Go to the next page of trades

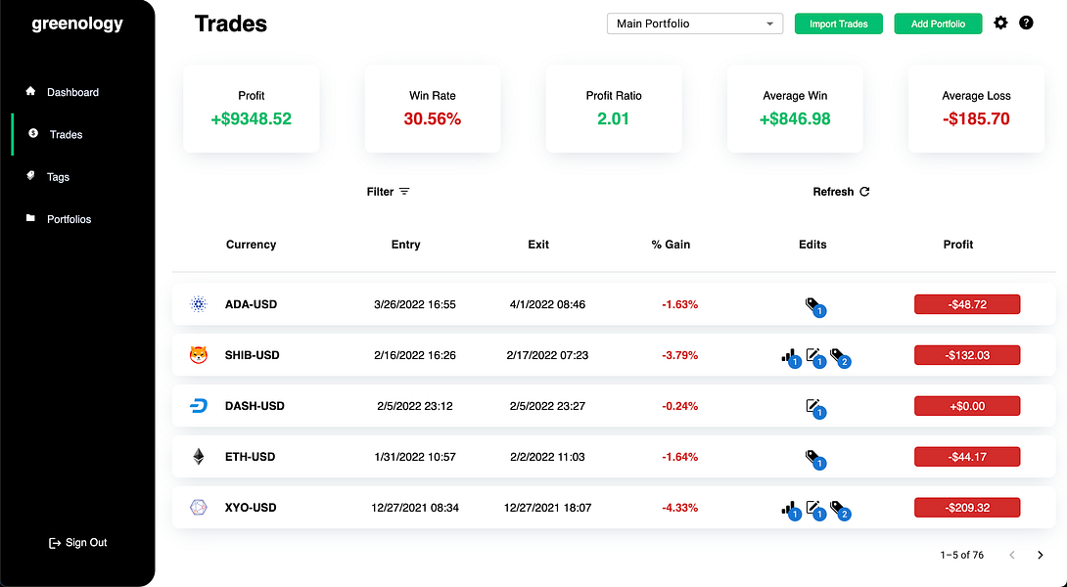pos(1040,555)
